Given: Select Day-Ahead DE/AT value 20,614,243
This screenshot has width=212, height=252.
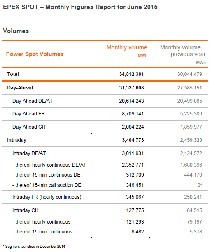Looking at the screenshot, I should point(131,101).
